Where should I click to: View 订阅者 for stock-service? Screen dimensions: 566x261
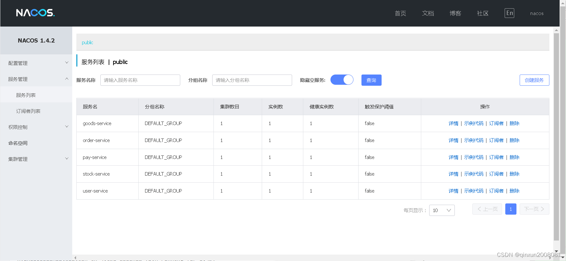point(496,174)
